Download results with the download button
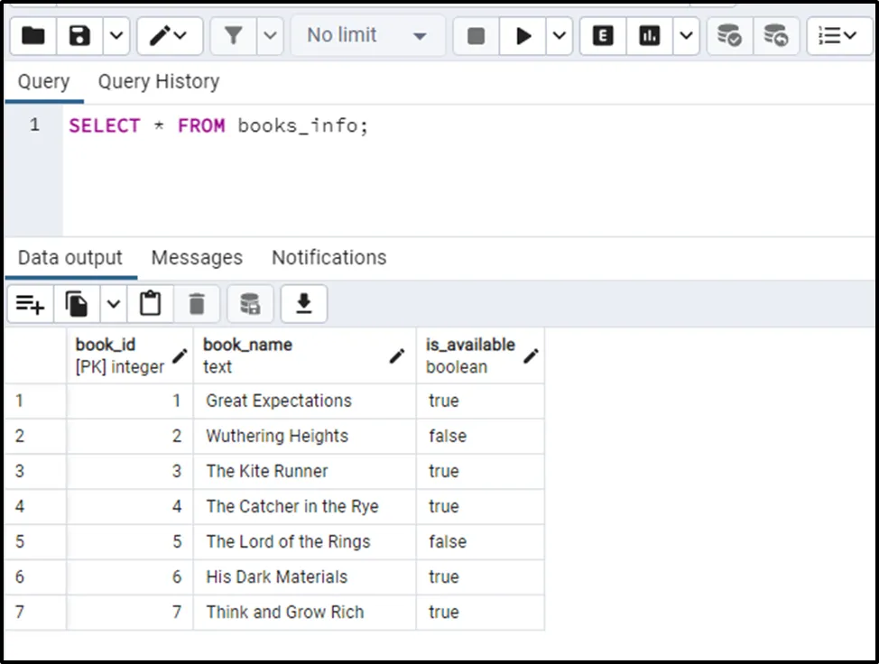This screenshot has height=664, width=879. [x=304, y=305]
